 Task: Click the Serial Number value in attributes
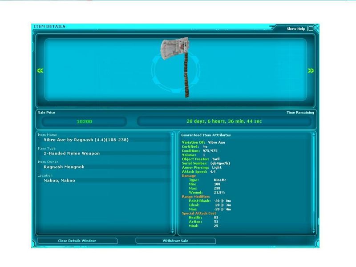point(220,163)
